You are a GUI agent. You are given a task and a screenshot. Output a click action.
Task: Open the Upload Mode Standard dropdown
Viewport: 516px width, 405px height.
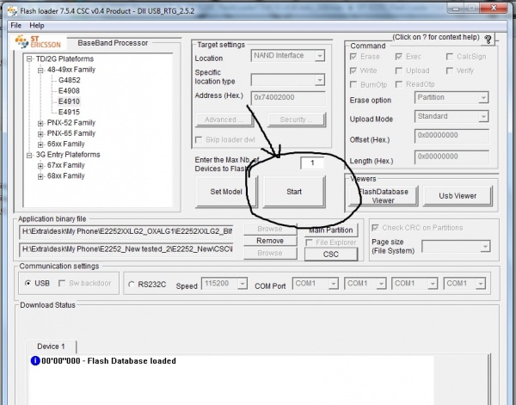click(x=483, y=116)
